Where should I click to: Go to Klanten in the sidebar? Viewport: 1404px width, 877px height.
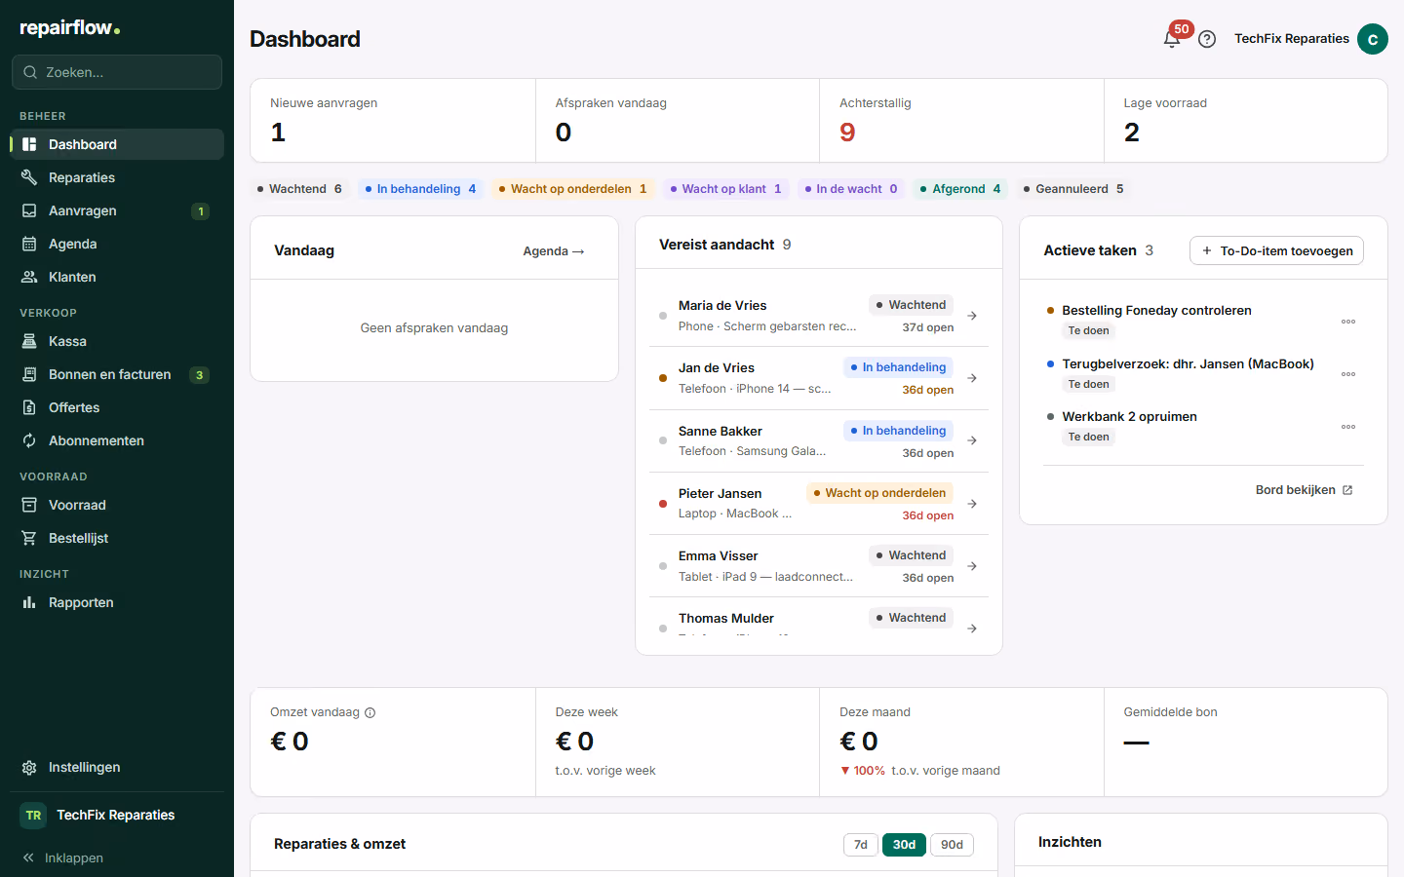click(117, 277)
